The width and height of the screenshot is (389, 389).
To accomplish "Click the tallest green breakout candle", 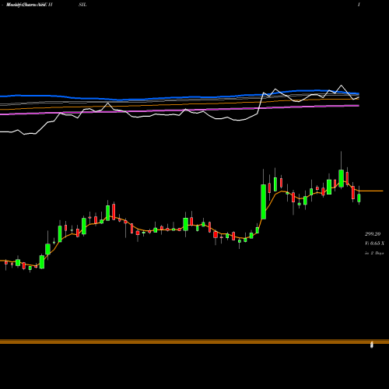I will pyautogui.click(x=263, y=202).
